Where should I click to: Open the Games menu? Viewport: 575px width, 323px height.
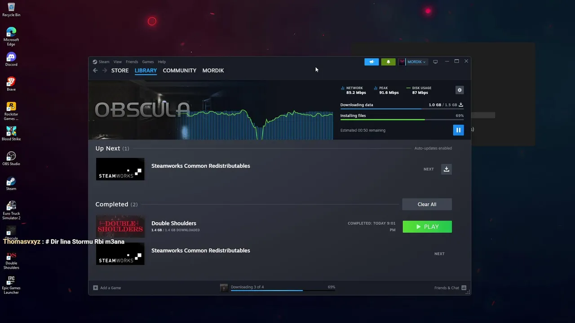(x=148, y=62)
